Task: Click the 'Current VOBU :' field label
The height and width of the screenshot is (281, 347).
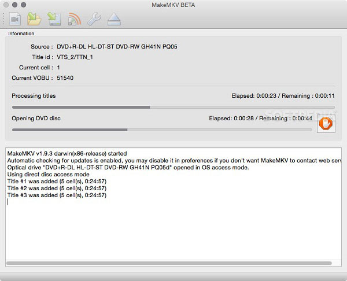Action: pyautogui.click(x=32, y=78)
